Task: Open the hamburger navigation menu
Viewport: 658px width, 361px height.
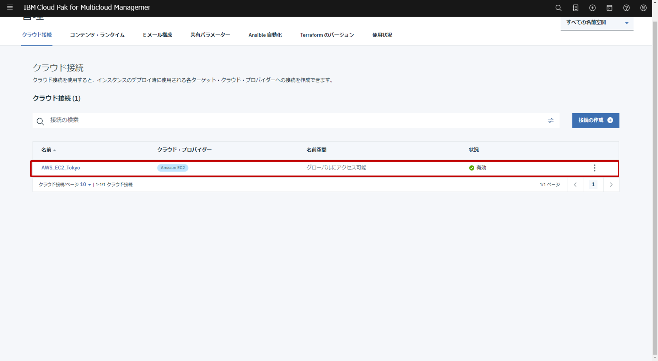Action: [10, 7]
